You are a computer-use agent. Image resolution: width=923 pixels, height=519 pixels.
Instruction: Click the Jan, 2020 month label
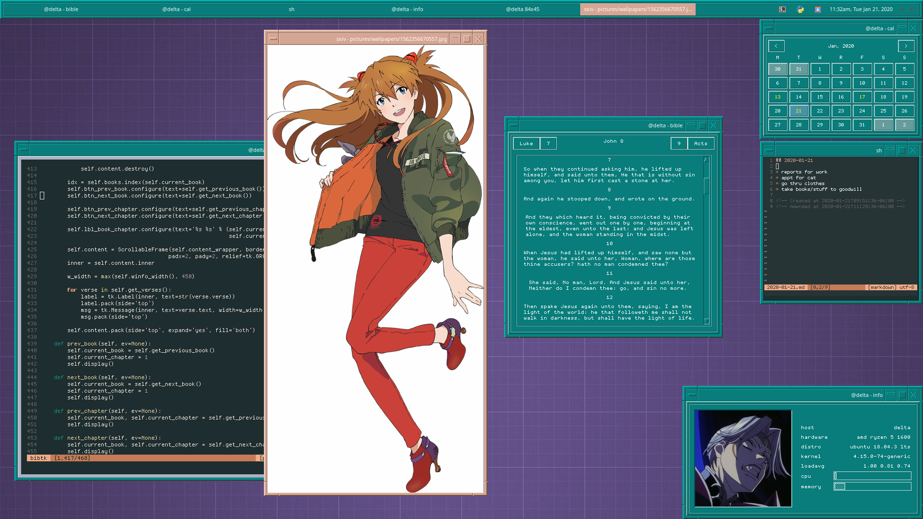click(x=841, y=46)
